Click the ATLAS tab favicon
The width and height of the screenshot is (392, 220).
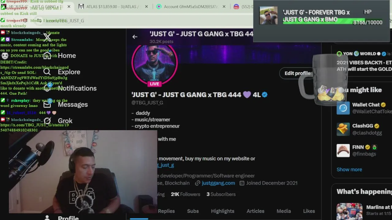pos(81,6)
